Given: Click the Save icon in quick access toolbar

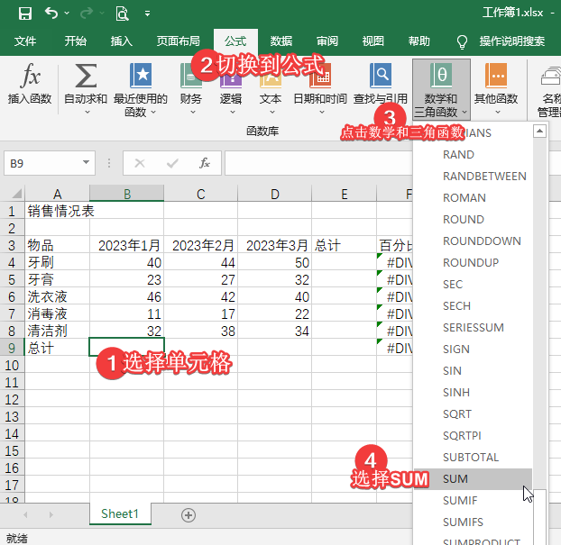Looking at the screenshot, I should coord(25,14).
